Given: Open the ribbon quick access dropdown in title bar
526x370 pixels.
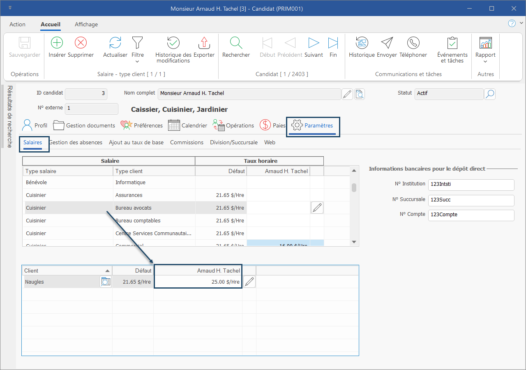Looking at the screenshot, I should pyautogui.click(x=10, y=8).
